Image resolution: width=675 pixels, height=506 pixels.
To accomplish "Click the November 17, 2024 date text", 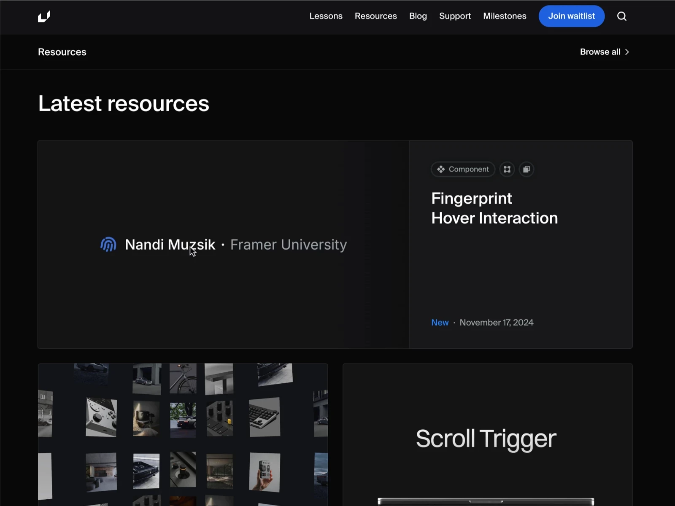I will coord(497,322).
